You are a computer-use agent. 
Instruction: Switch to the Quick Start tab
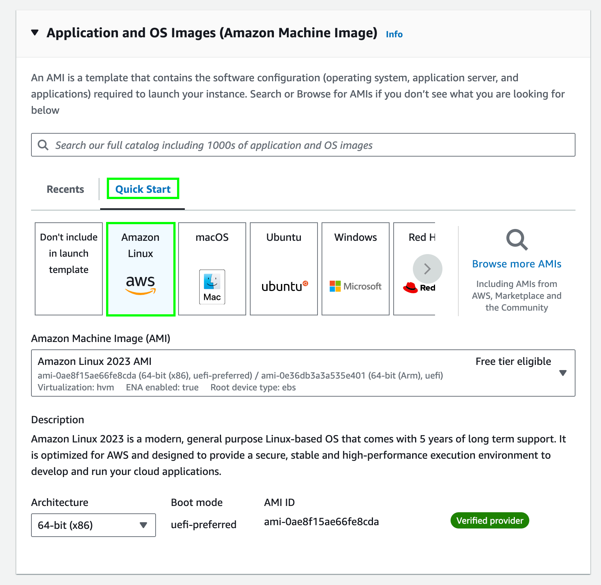coord(143,189)
